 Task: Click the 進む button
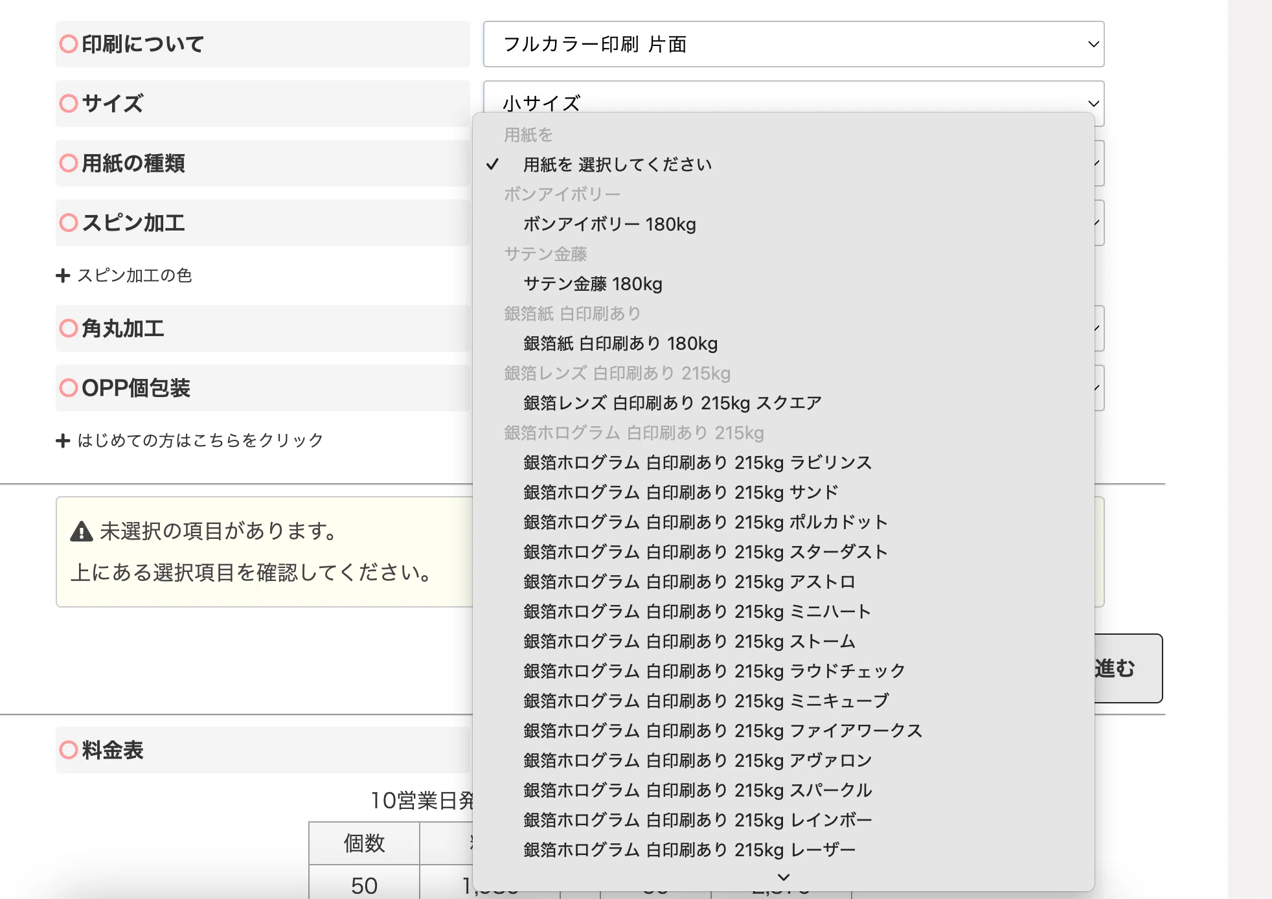click(1128, 668)
